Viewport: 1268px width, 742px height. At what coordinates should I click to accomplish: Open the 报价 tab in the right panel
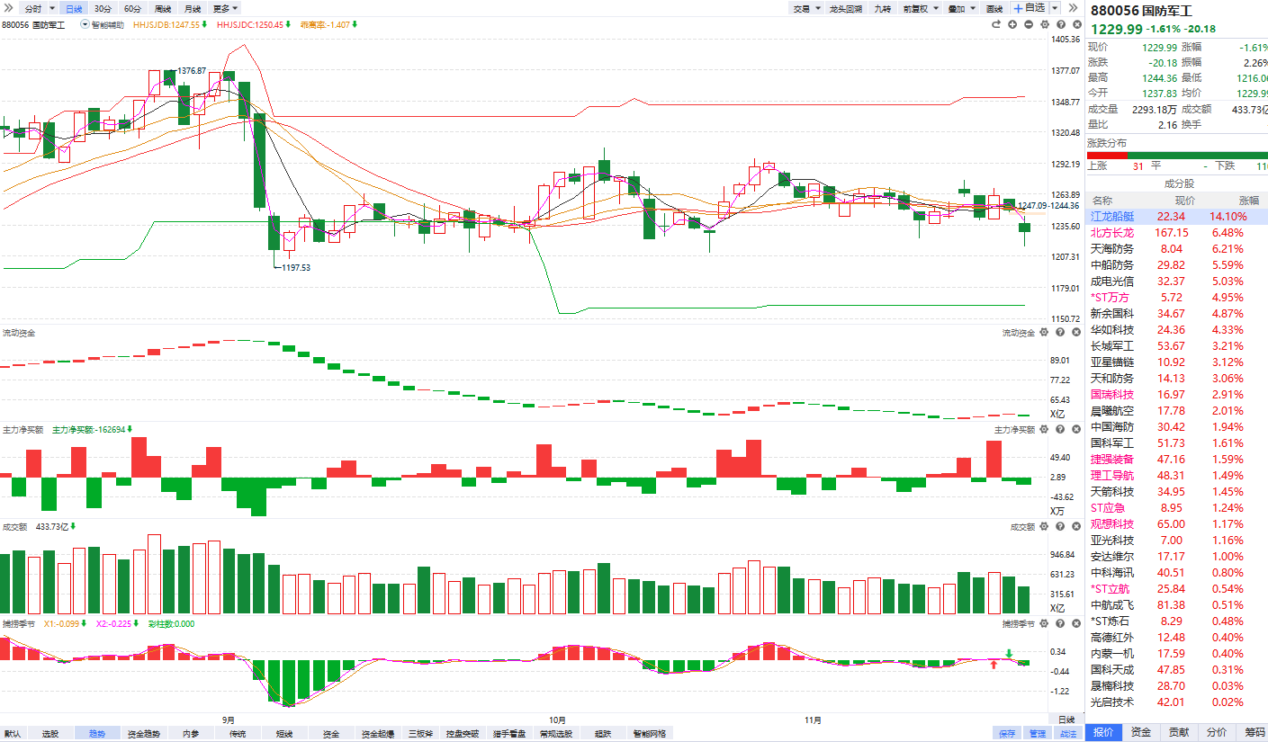tap(1103, 732)
